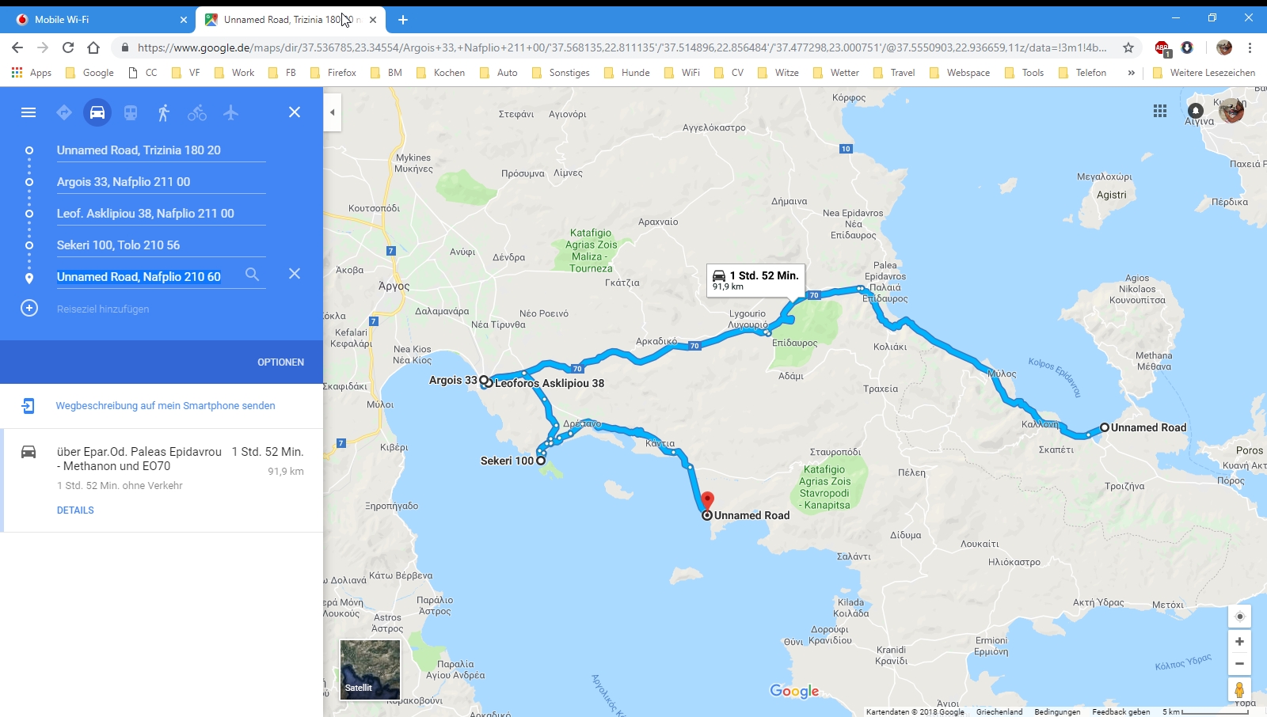Screen dimensions: 1267x717
Task: Switch to the Mobile Wi-Fi tab
Action: pos(99,19)
